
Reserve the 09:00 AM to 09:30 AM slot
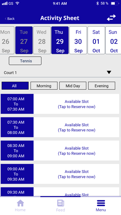(x=77, y=174)
